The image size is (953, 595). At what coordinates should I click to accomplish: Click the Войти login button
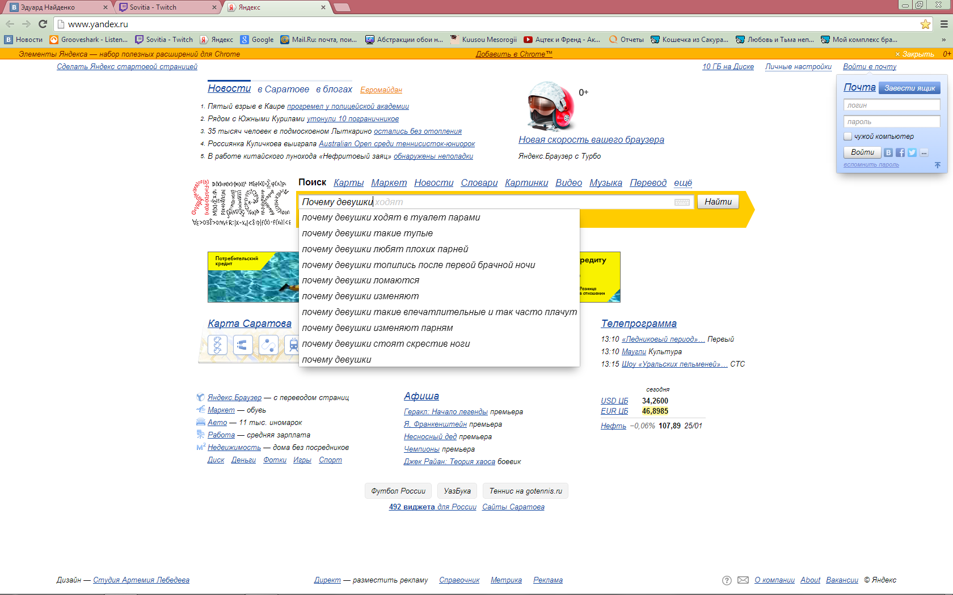pos(862,152)
